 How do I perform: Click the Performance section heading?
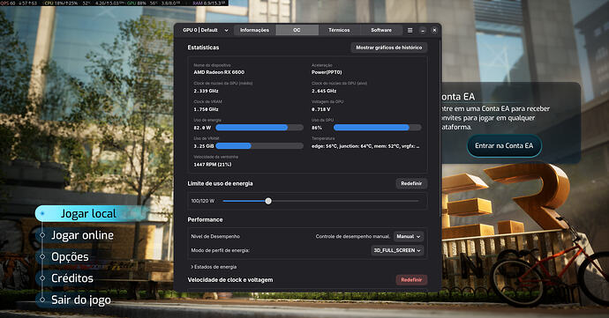point(205,219)
